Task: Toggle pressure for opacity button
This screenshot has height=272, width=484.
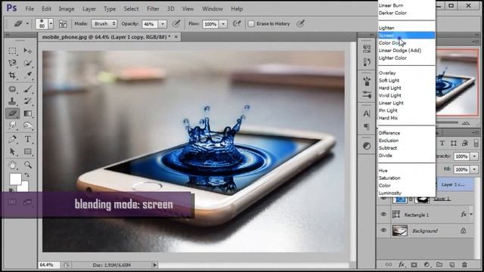Action: pyautogui.click(x=176, y=23)
